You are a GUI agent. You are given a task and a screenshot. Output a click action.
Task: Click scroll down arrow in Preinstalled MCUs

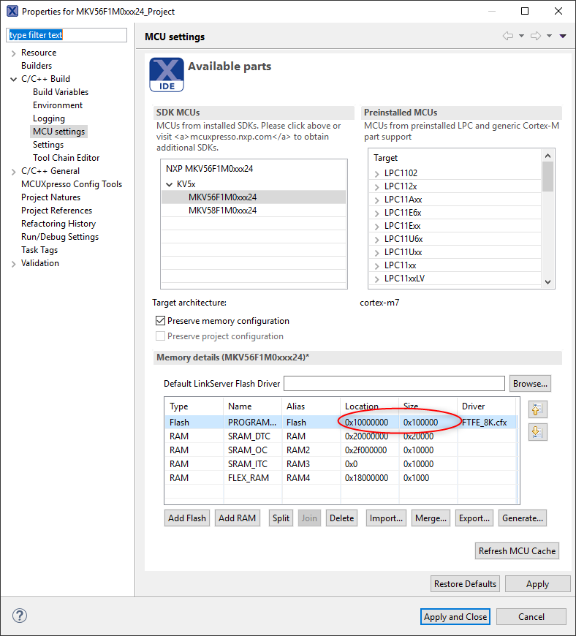pos(547,282)
